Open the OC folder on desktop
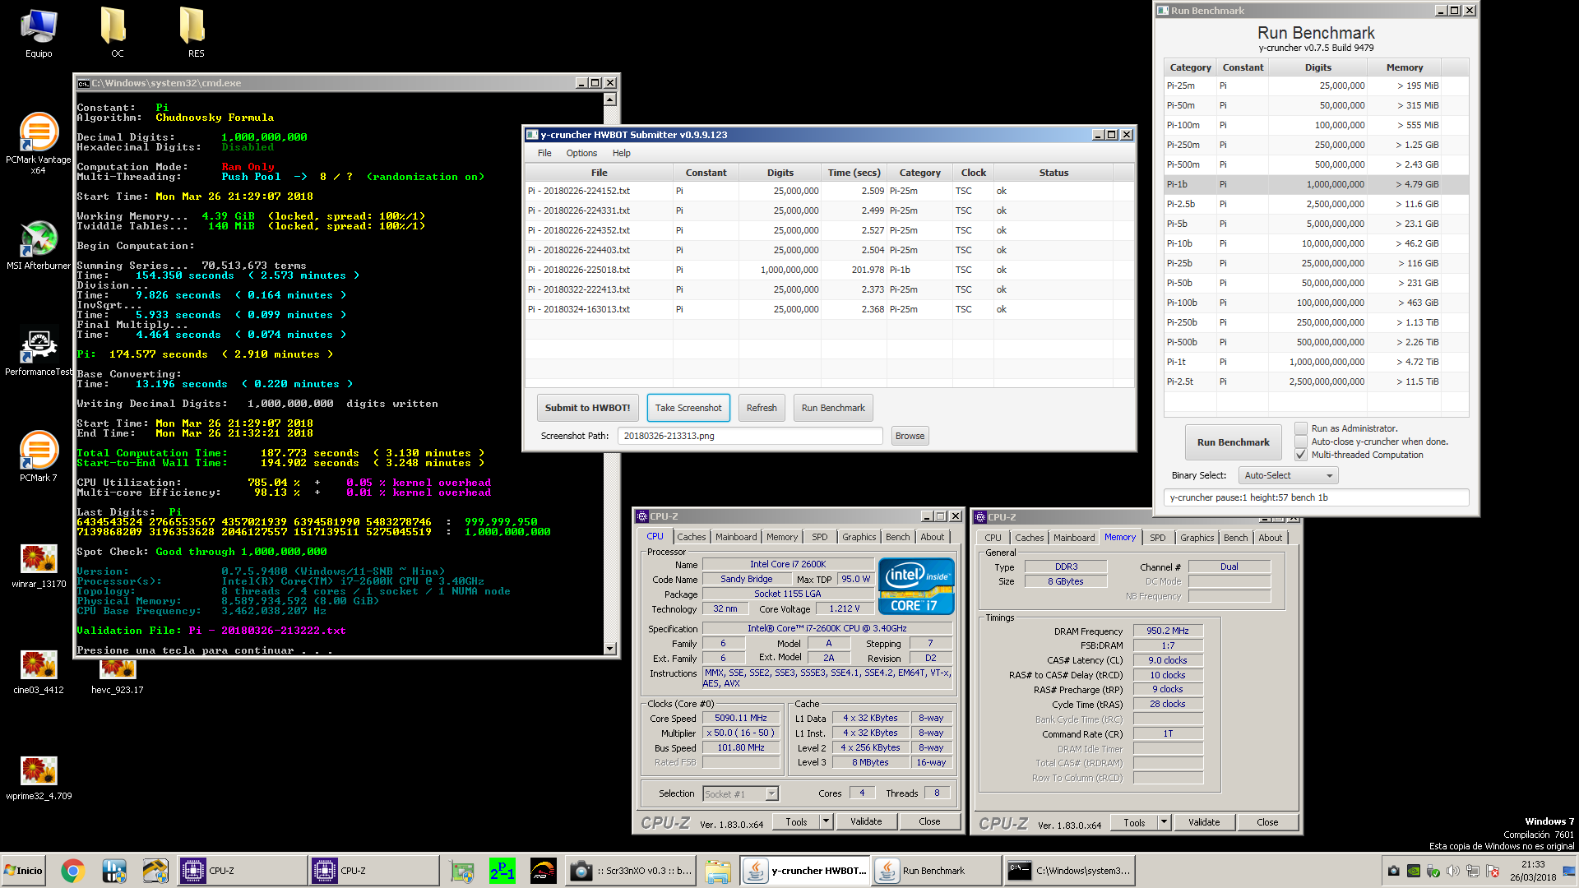This screenshot has width=1579, height=888. click(117, 33)
